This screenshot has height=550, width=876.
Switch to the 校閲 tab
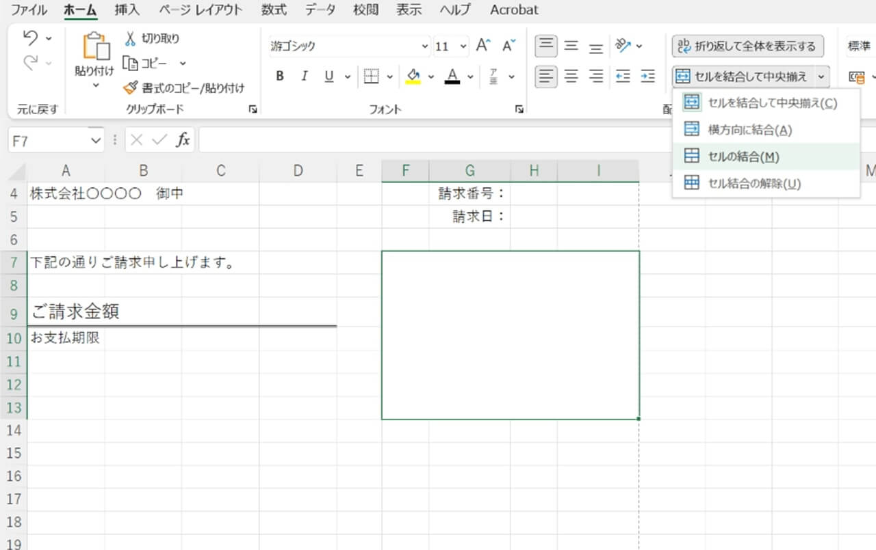365,10
